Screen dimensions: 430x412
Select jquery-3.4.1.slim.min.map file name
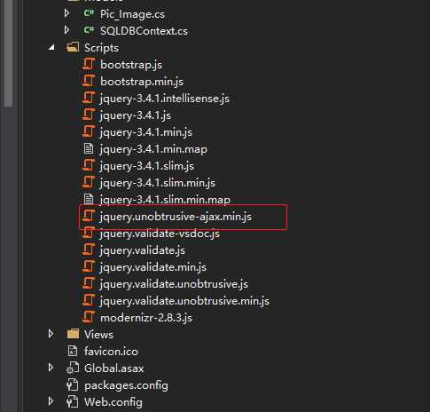pos(165,200)
